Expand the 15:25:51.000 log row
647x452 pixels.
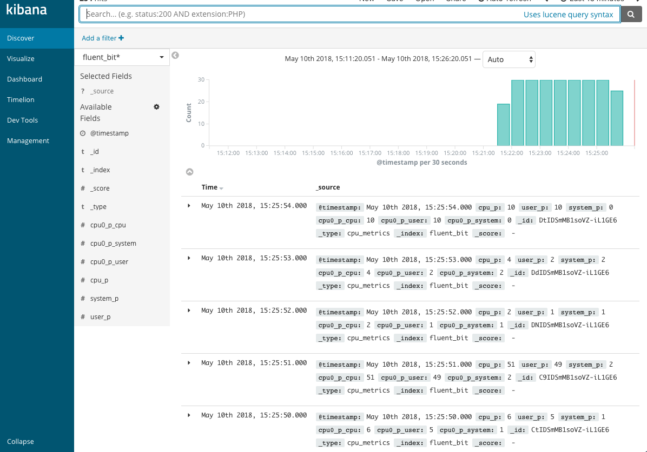[x=189, y=362]
